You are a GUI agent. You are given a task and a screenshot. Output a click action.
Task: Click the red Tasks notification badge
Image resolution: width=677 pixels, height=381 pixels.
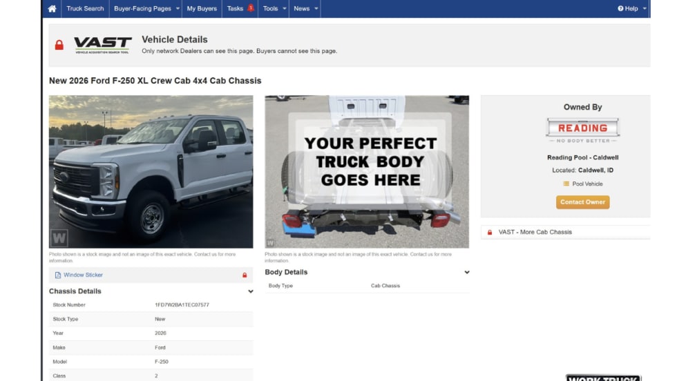(x=250, y=8)
